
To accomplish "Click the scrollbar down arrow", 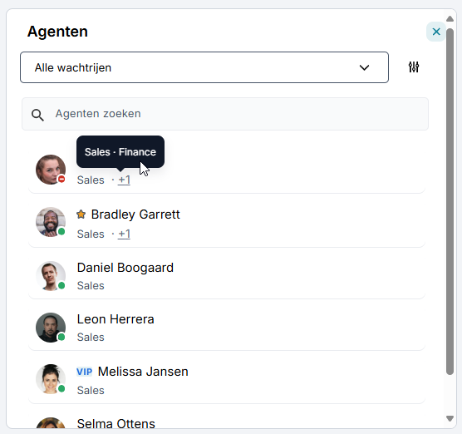I will pos(450,418).
